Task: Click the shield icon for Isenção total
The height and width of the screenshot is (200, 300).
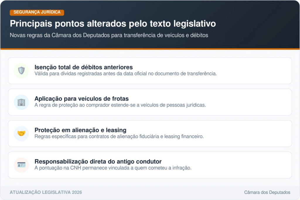Action: click(21, 70)
